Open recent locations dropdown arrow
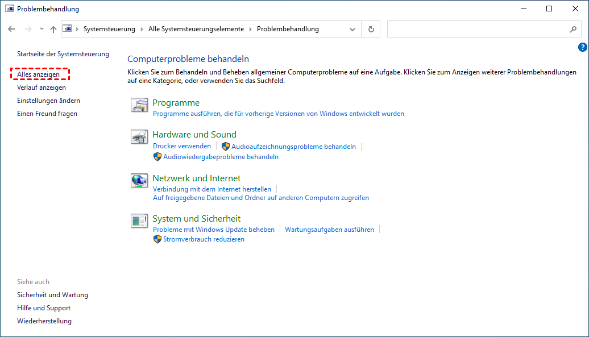The width and height of the screenshot is (589, 337). point(42,29)
